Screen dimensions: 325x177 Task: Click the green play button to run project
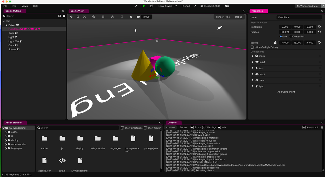pyautogui.click(x=144, y=6)
